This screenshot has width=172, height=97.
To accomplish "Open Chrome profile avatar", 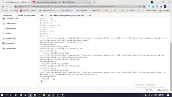I will click(x=165, y=6).
